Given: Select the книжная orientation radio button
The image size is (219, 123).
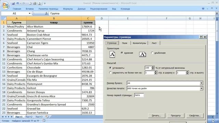Looking at the screenshot, I should 122,53.
